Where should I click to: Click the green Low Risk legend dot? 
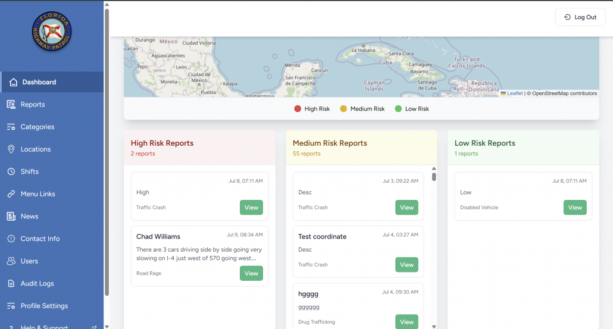(x=398, y=109)
